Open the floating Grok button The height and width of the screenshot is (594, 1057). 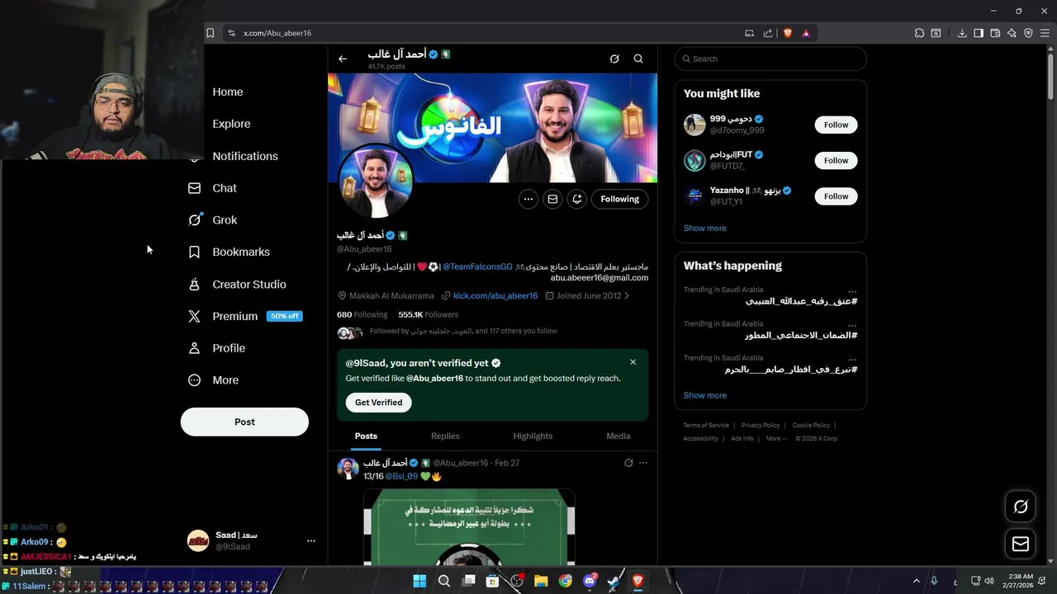coord(1021,507)
